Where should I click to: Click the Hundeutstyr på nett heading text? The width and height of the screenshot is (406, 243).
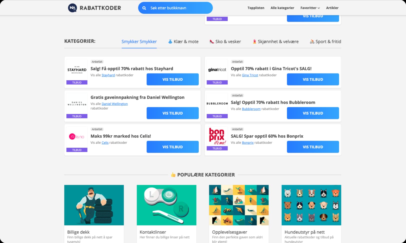304,232
